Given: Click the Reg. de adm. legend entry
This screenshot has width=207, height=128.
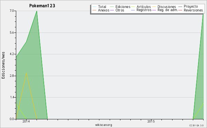Looking at the screenshot, I should point(165,10).
